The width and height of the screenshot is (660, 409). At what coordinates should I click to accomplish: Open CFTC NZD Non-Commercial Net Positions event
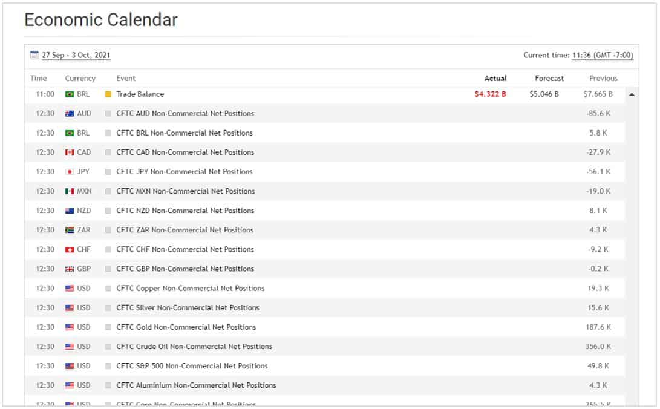[x=185, y=211]
